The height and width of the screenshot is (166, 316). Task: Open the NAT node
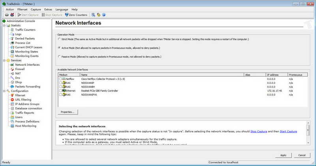(x=18, y=74)
